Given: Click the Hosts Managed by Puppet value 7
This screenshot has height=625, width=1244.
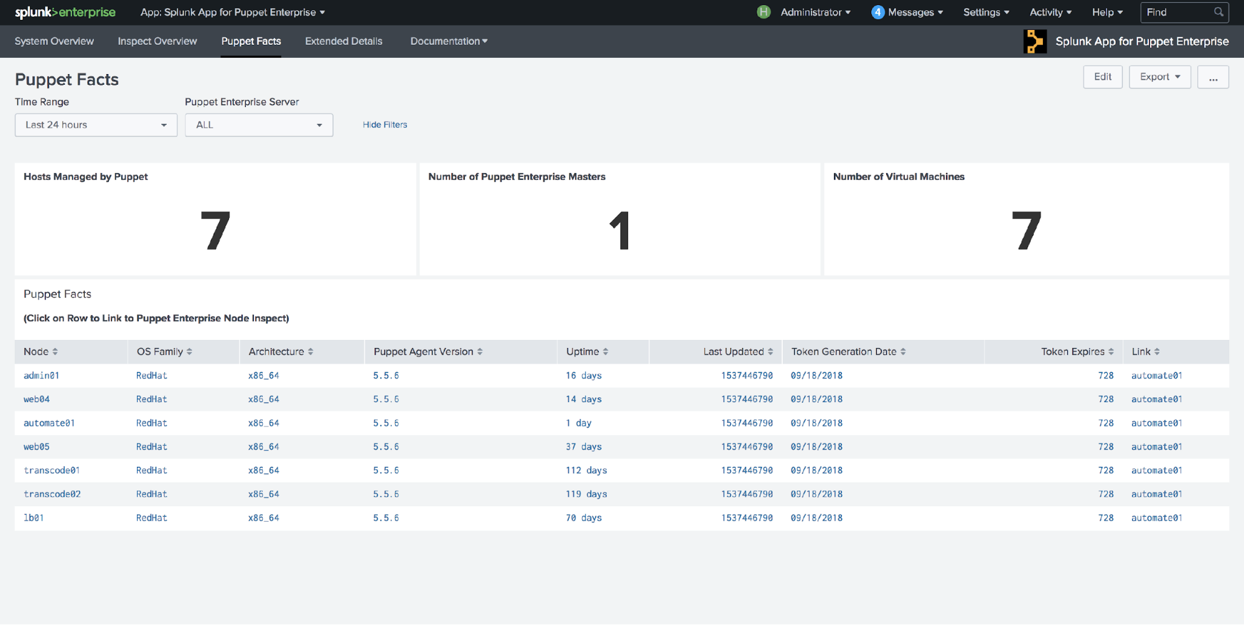Looking at the screenshot, I should coord(215,231).
